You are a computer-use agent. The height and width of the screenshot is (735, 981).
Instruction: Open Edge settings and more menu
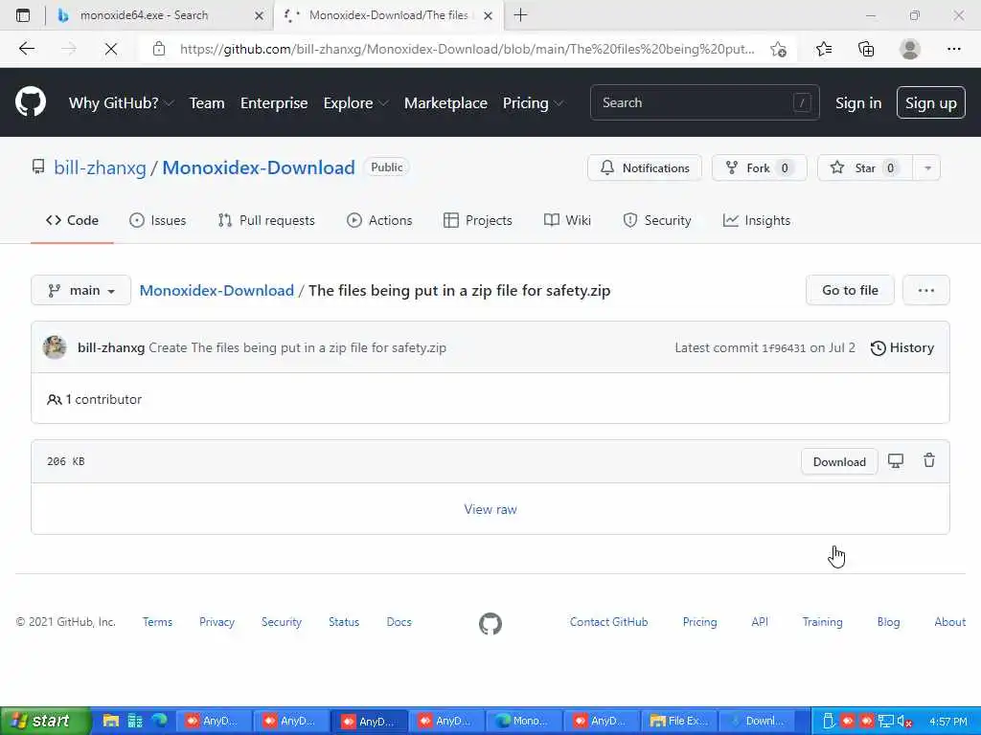pos(953,49)
